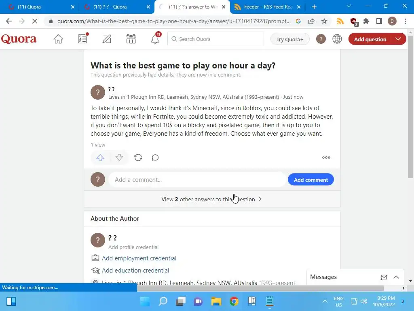Open the taskbar clock showing 9:29 PM

384,301
